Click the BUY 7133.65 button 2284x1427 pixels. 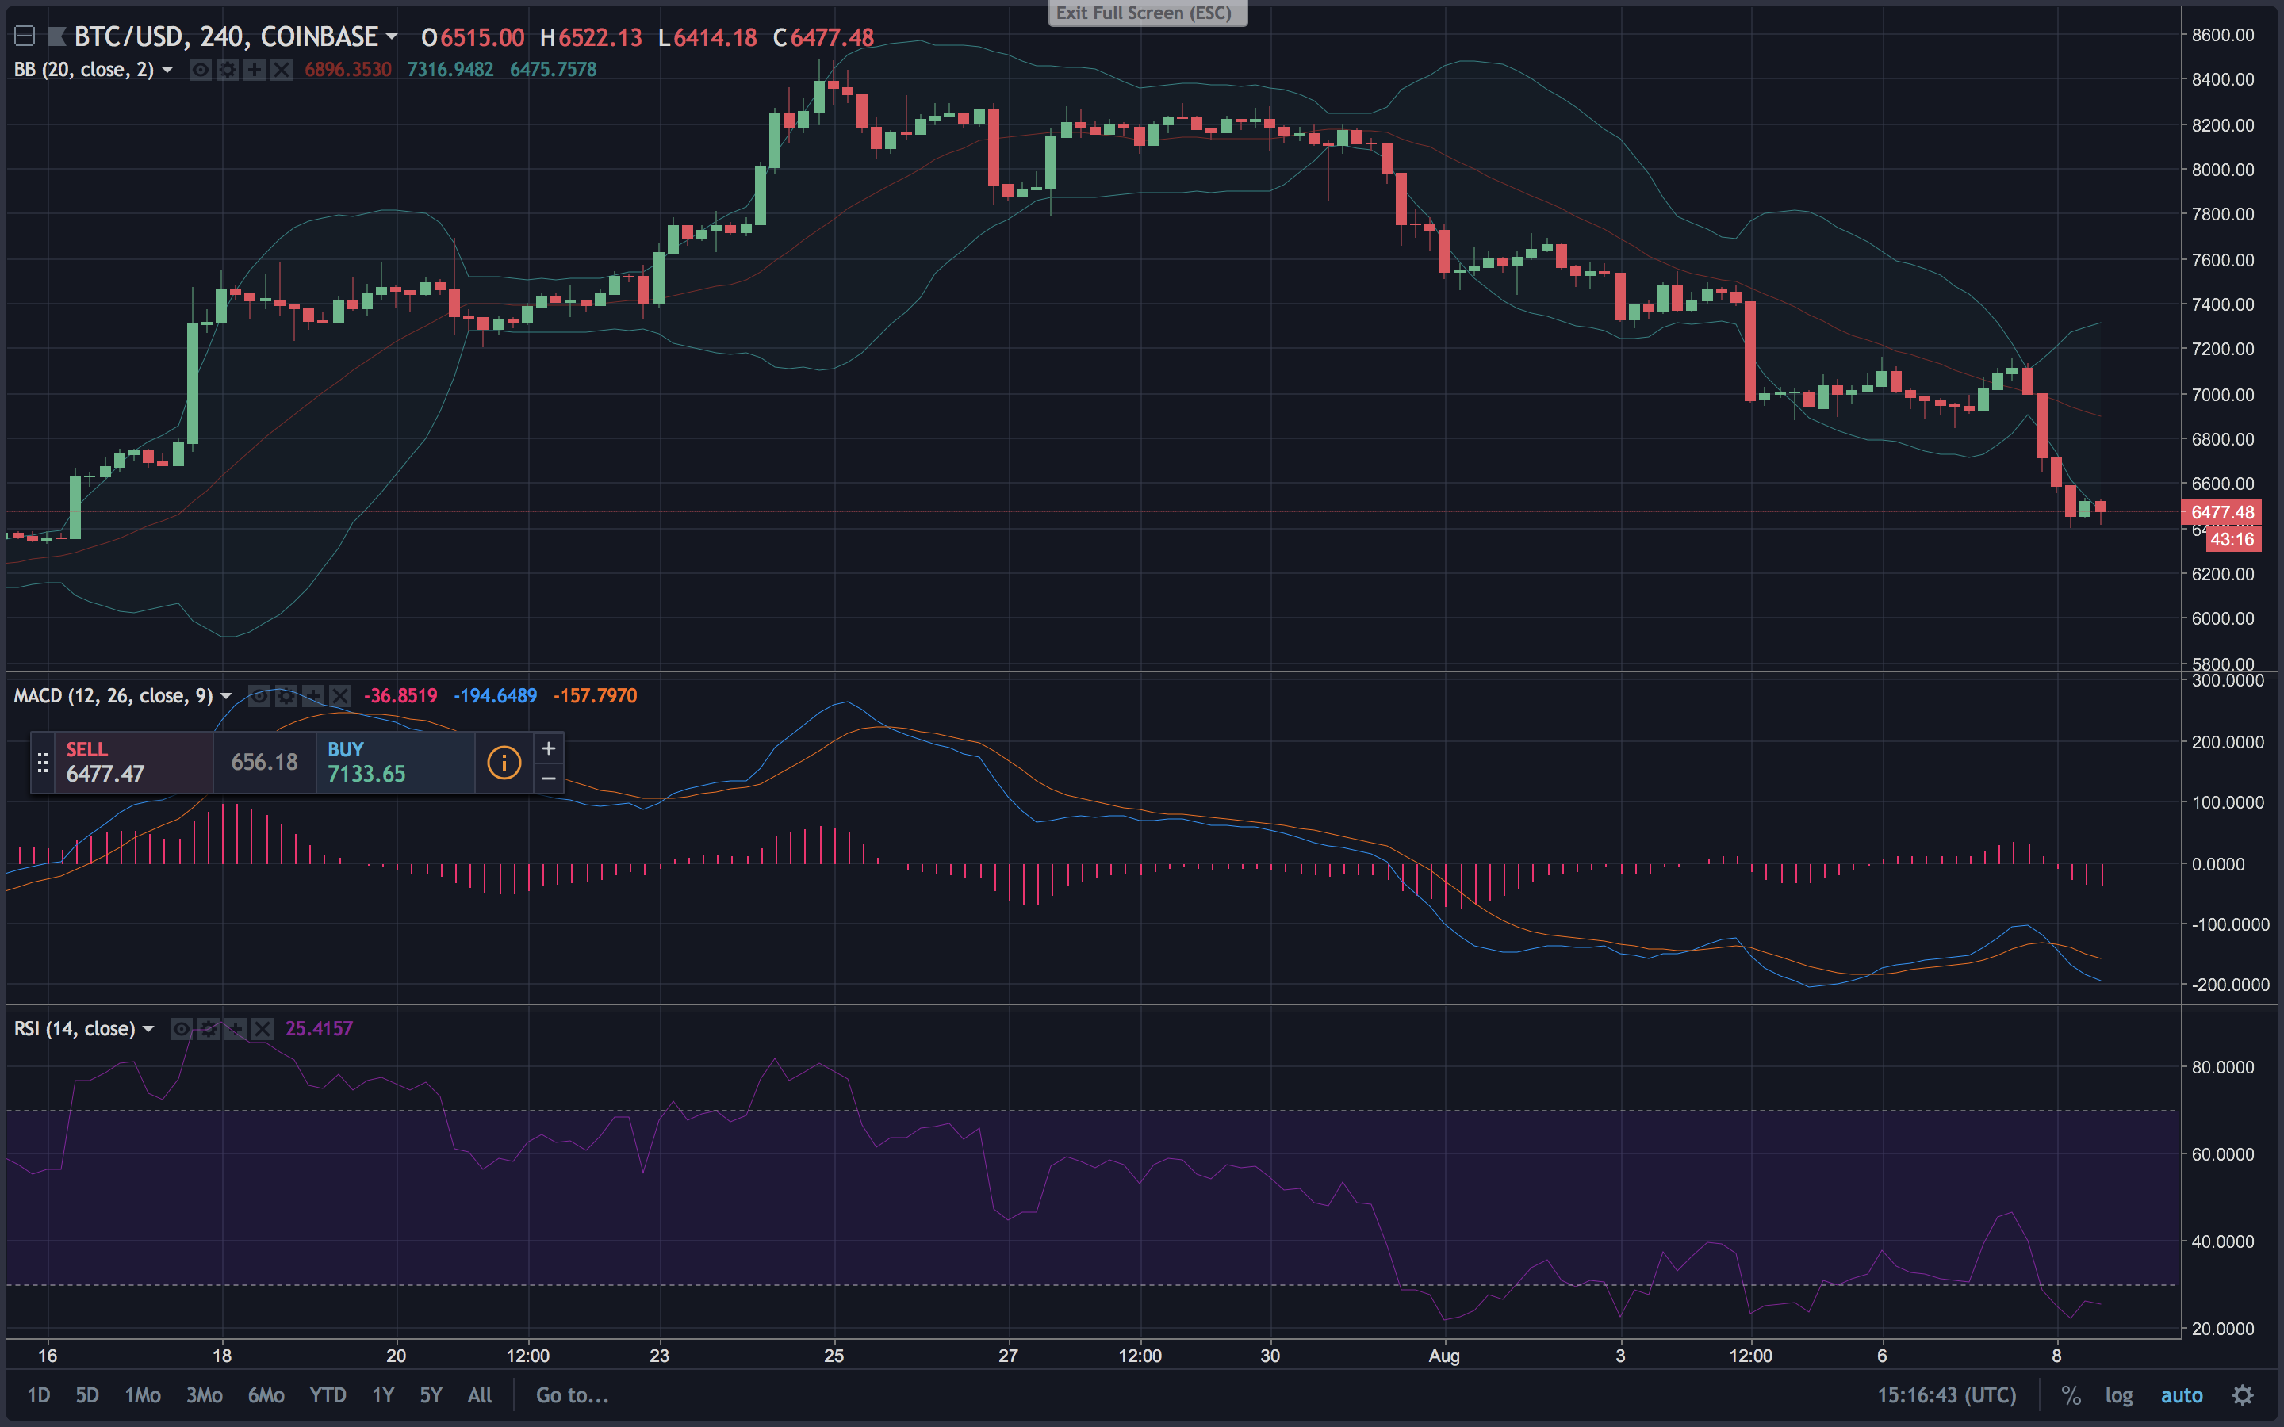coord(394,763)
